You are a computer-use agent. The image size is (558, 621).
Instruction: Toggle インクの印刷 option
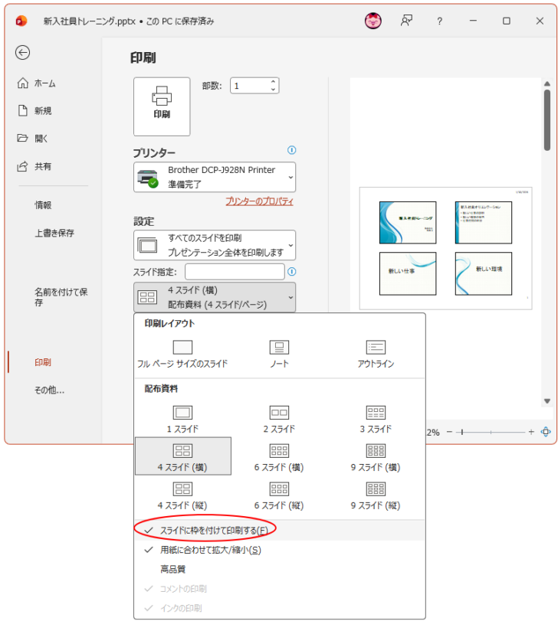point(280,608)
